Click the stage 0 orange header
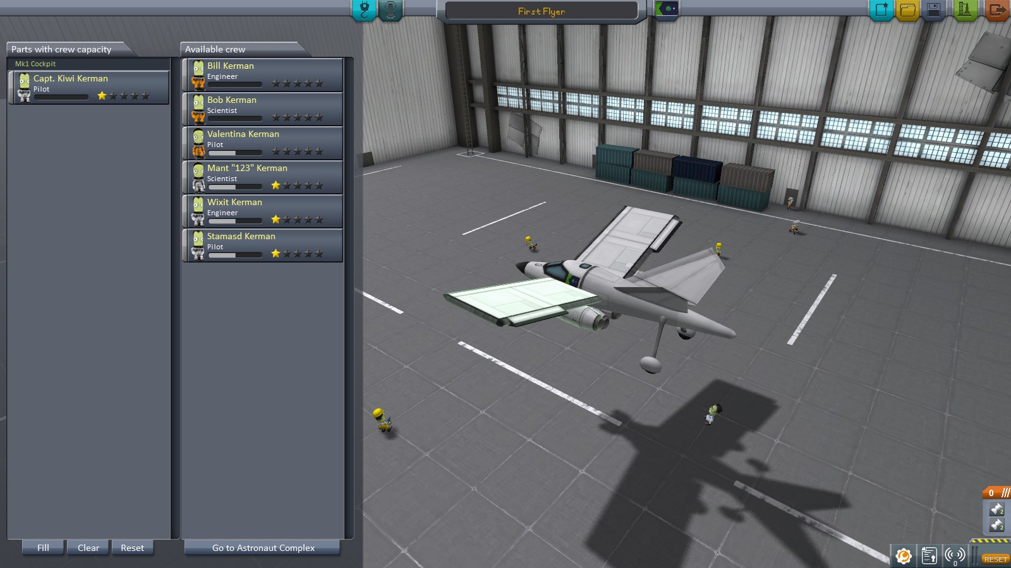Image resolution: width=1011 pixels, height=568 pixels. pos(996,493)
